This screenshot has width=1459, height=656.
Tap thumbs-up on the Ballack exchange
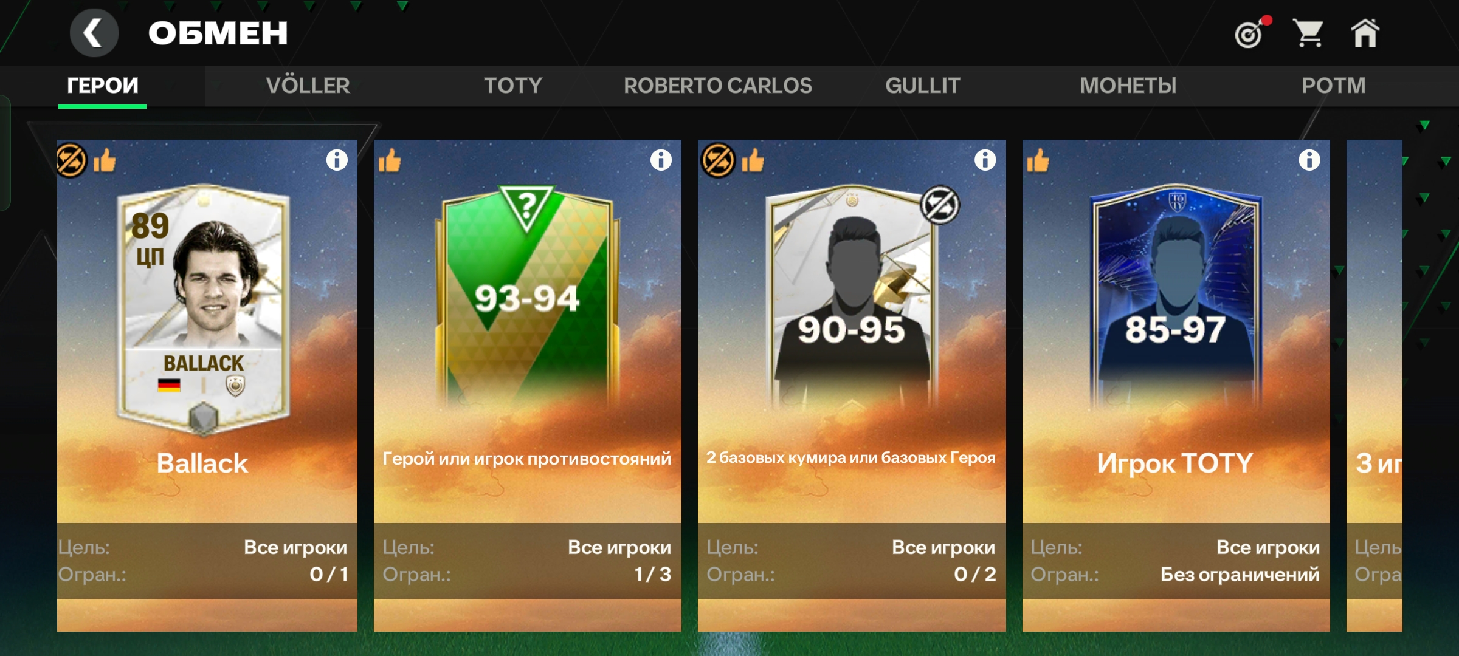105,161
